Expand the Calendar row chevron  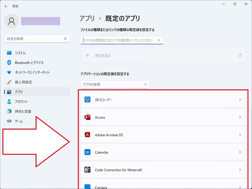[240, 152]
